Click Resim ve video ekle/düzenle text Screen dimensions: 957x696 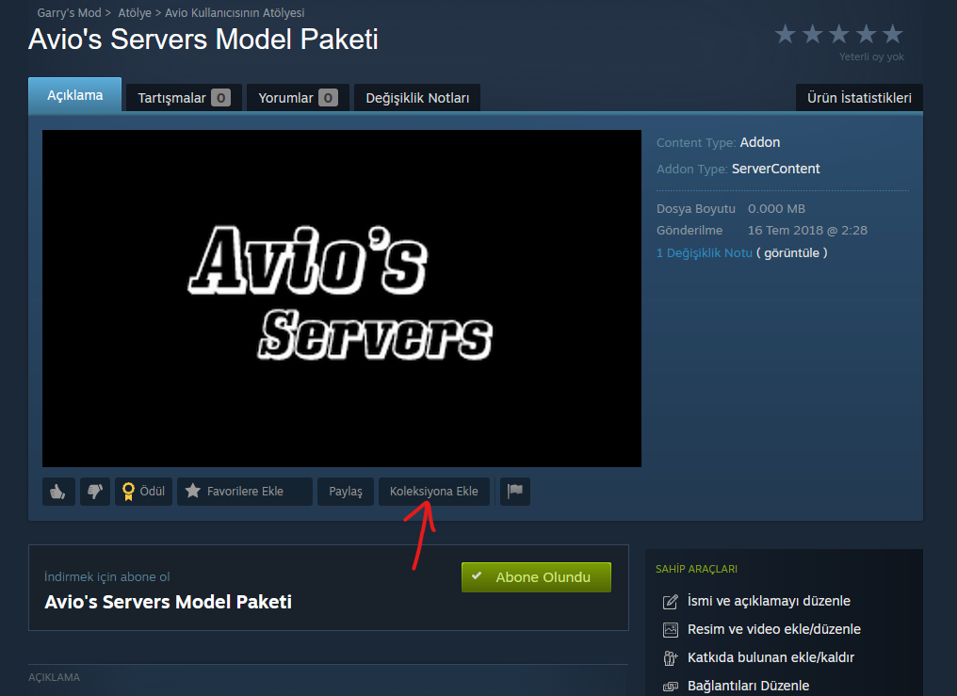774,629
